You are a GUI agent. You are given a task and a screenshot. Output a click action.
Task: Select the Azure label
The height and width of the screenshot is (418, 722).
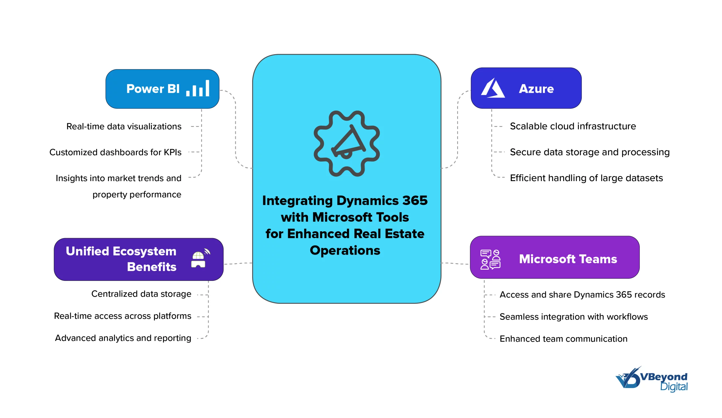tap(536, 89)
